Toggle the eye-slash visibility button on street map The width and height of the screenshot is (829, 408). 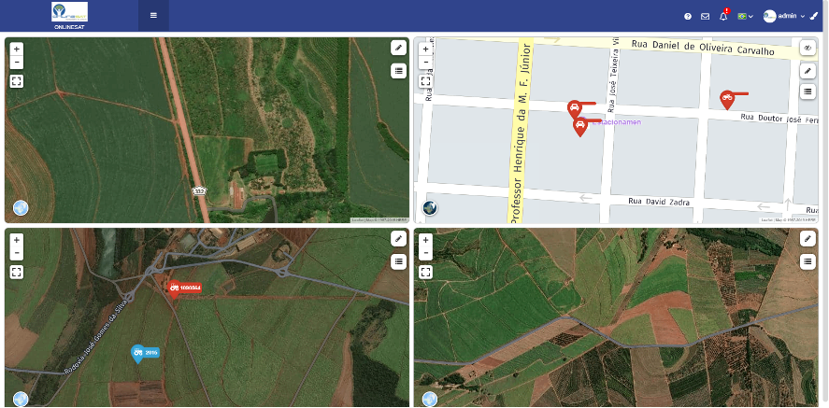(x=808, y=48)
